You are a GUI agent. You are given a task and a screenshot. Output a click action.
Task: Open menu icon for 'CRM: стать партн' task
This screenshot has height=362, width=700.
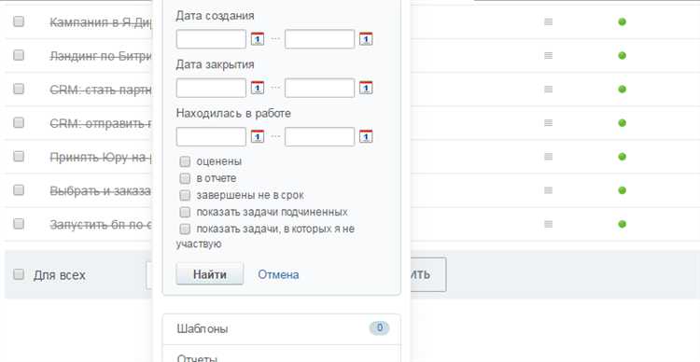coord(548,90)
